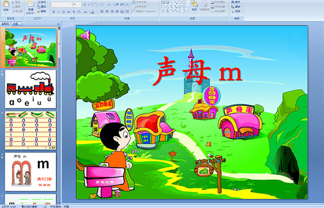
Task: Click the font color A swatch
Action: coord(92,12)
